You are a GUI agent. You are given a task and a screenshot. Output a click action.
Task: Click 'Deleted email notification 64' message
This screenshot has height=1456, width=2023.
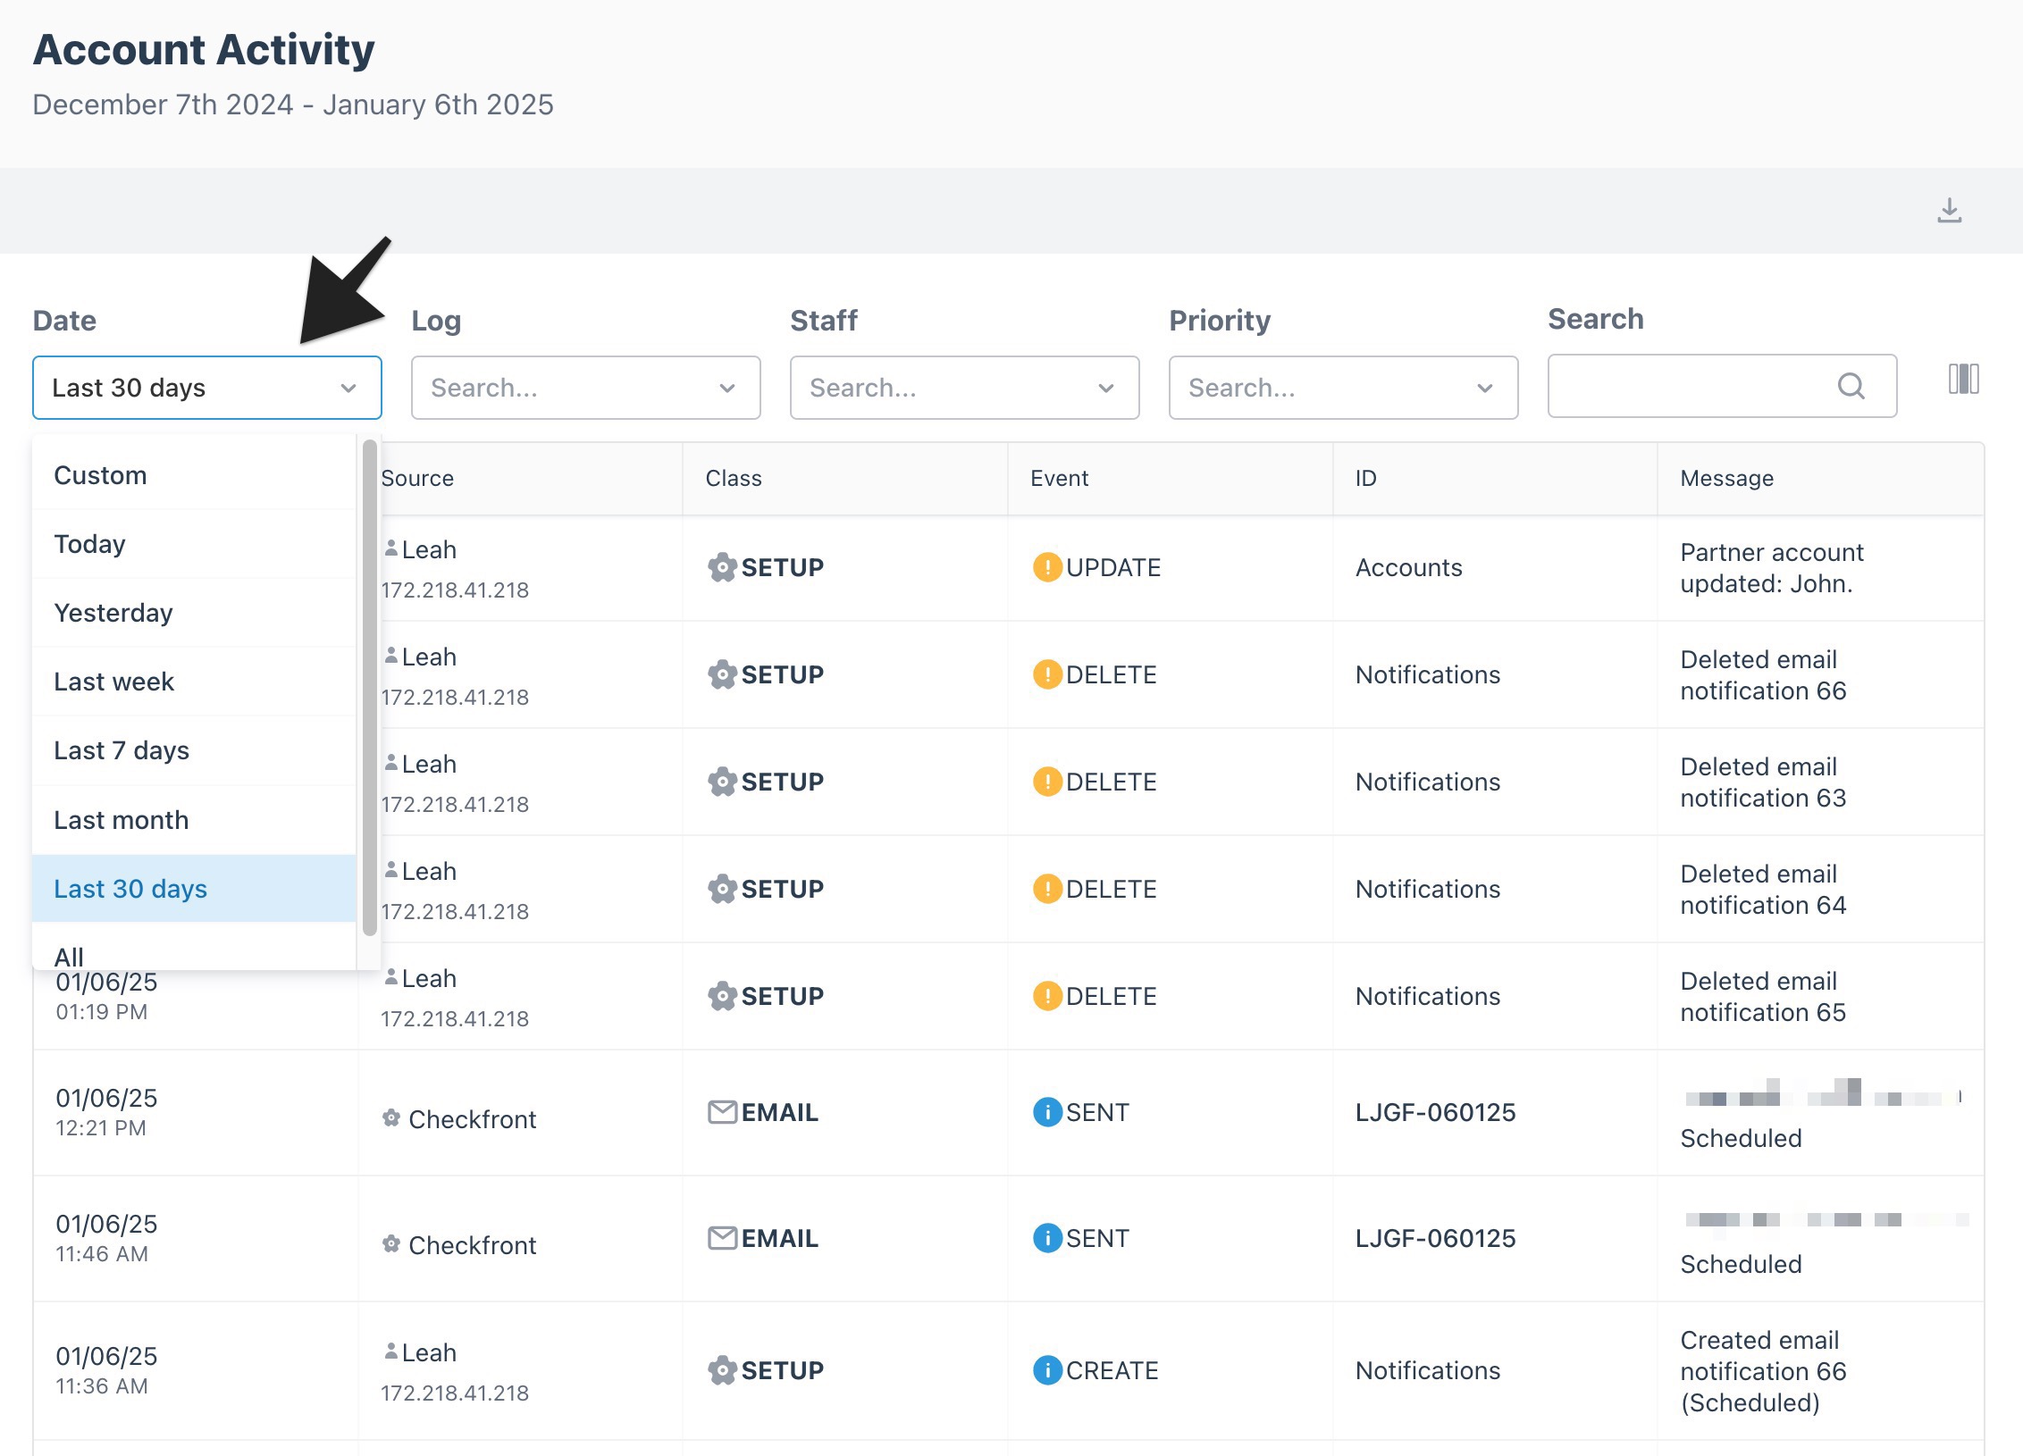coord(1763,890)
